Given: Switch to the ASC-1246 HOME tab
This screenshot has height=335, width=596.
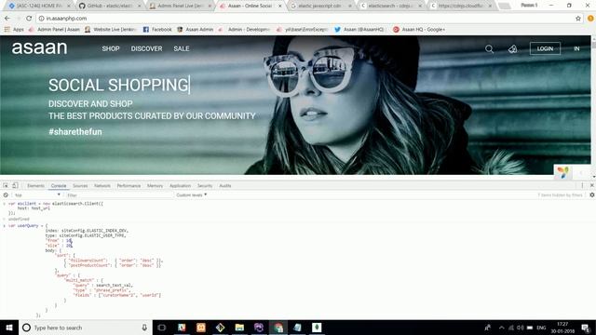Looking at the screenshot, I should [39, 6].
